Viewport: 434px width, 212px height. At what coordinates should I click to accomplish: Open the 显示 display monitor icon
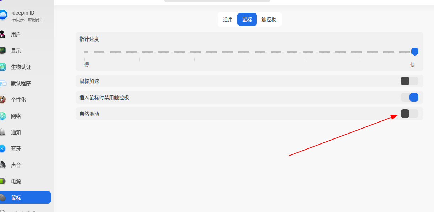[x=2, y=51]
